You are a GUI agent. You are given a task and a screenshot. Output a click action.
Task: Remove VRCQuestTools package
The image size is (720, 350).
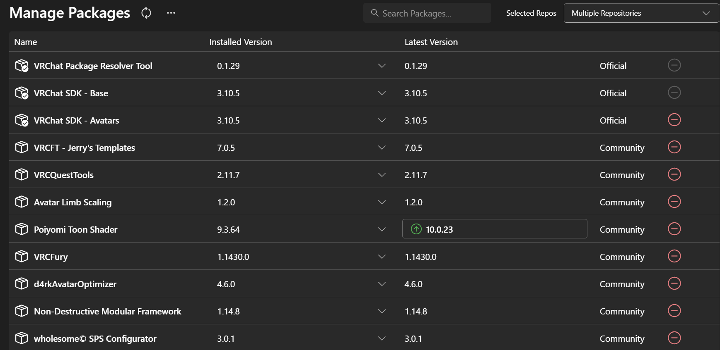pyautogui.click(x=674, y=174)
